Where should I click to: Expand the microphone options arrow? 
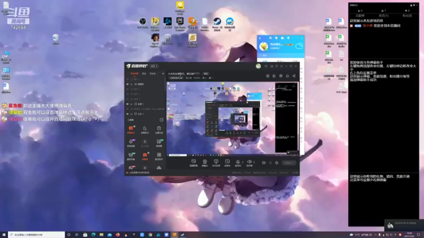click(243, 162)
